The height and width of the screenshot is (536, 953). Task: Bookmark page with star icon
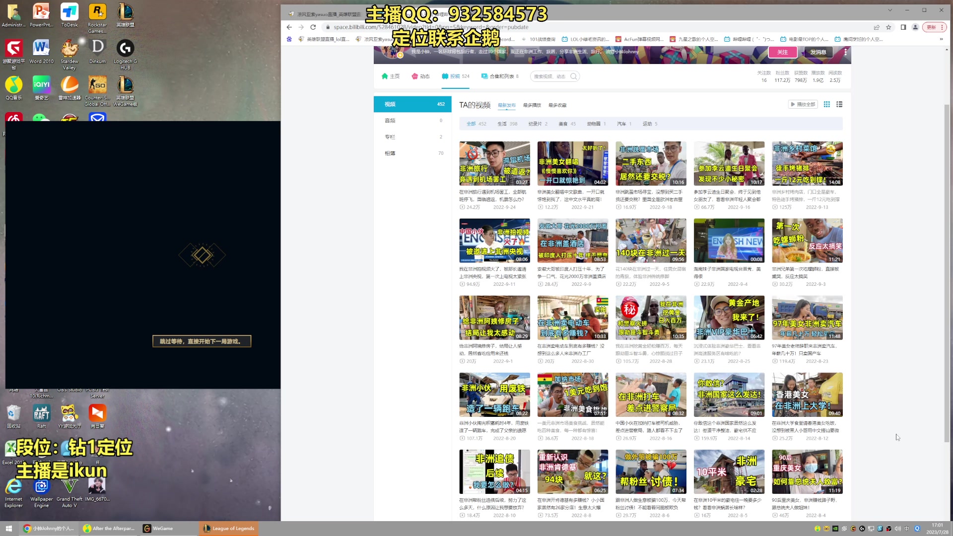coord(888,27)
